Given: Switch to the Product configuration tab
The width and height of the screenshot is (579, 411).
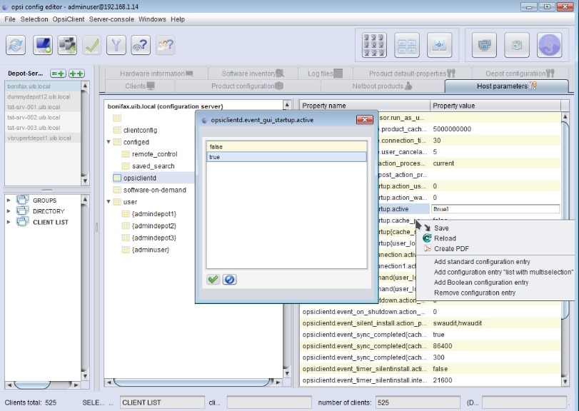Looking at the screenshot, I should coord(247,86).
